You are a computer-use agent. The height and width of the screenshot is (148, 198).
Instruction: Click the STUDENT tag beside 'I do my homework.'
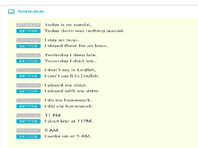[x=28, y=100]
